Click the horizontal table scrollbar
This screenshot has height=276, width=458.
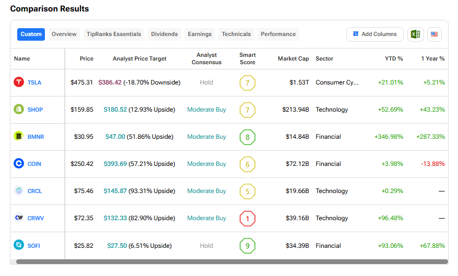[x=232, y=262]
